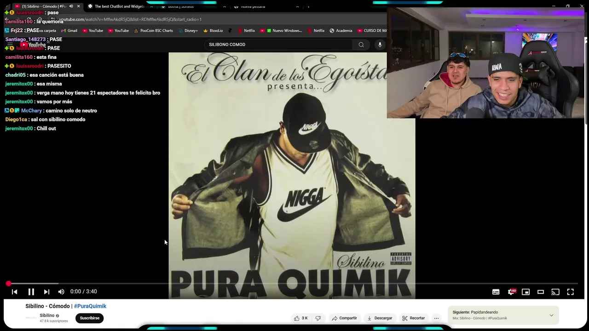Switch to miniplayer mode

click(x=526, y=292)
